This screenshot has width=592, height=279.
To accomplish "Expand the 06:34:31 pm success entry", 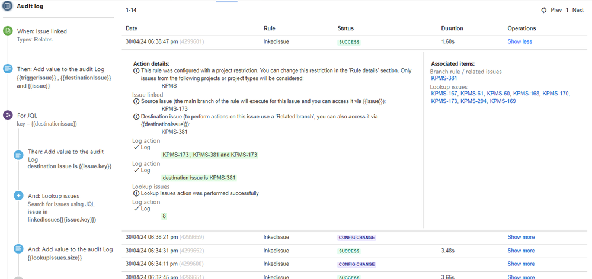I will pos(521,251).
